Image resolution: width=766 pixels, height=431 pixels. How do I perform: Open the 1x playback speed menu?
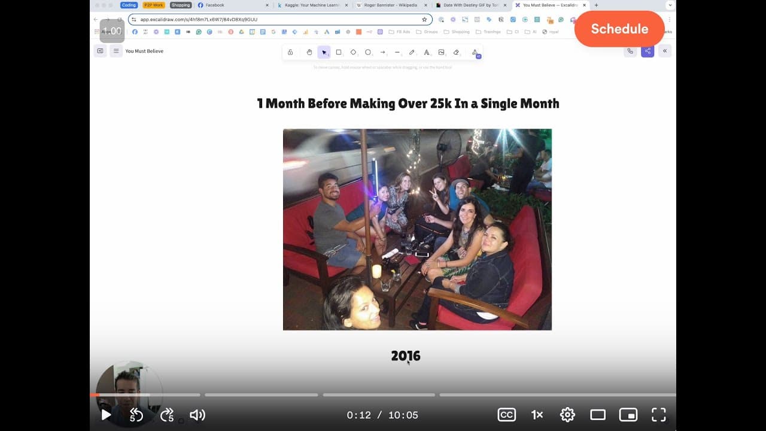pos(537,415)
